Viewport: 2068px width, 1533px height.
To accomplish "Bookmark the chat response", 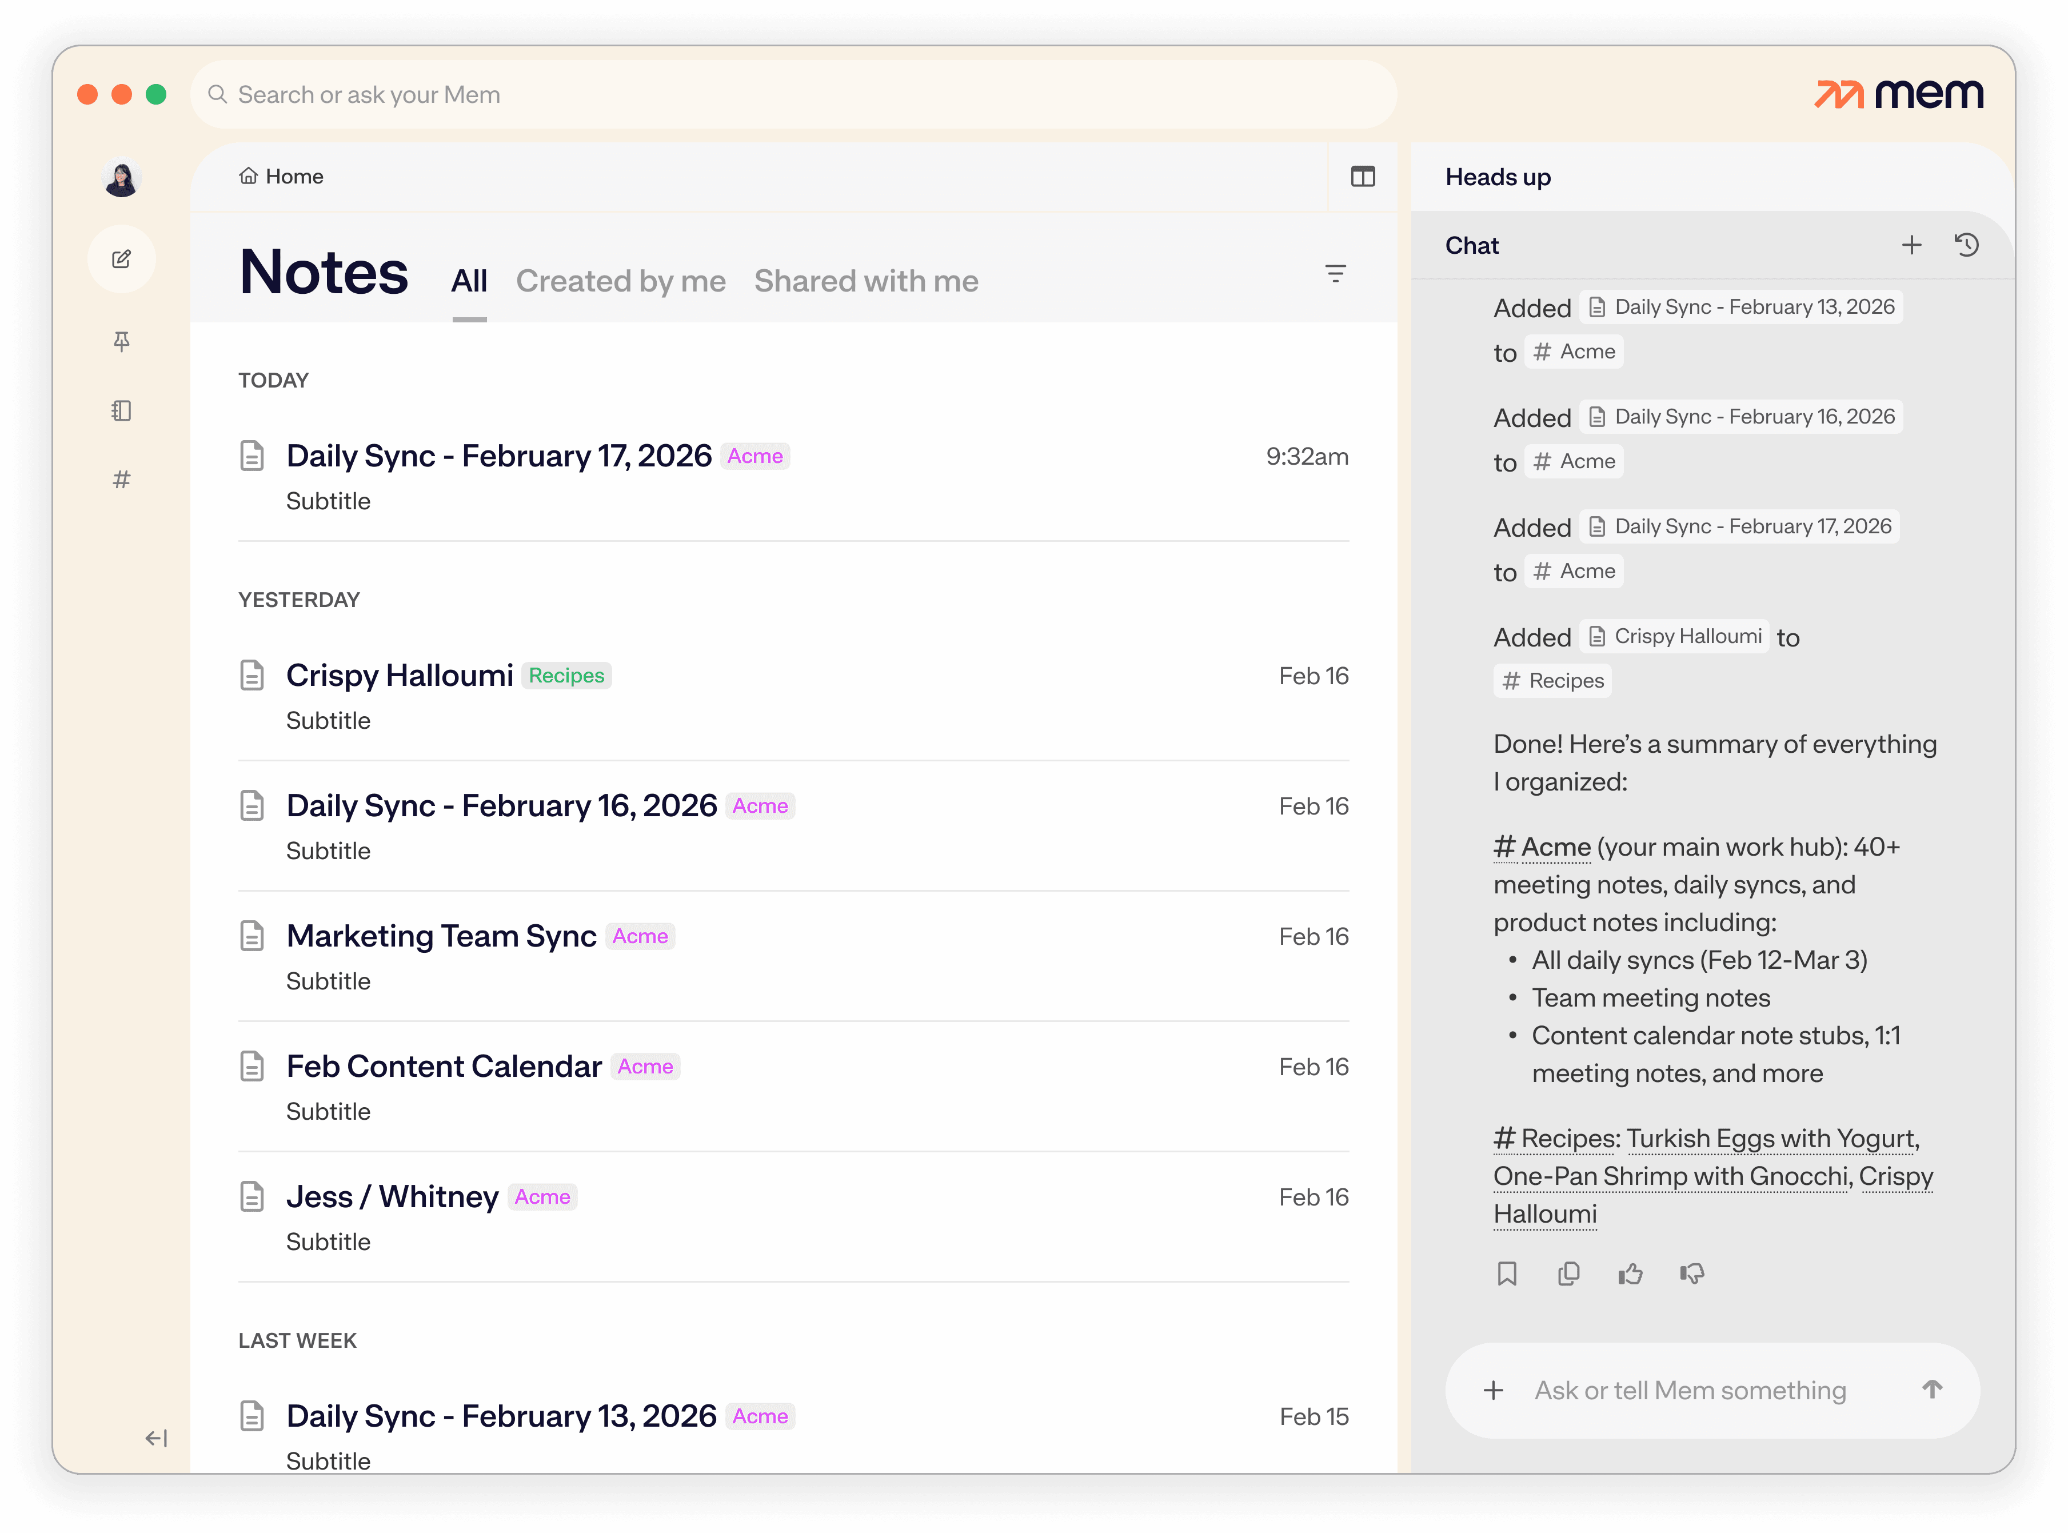I will pyautogui.click(x=1506, y=1273).
